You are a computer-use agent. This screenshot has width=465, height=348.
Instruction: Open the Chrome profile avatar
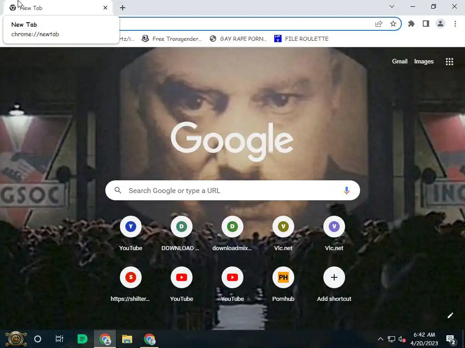pos(440,24)
